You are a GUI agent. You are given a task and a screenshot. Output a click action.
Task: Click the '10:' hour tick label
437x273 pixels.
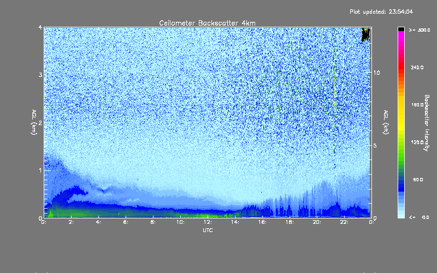180,222
